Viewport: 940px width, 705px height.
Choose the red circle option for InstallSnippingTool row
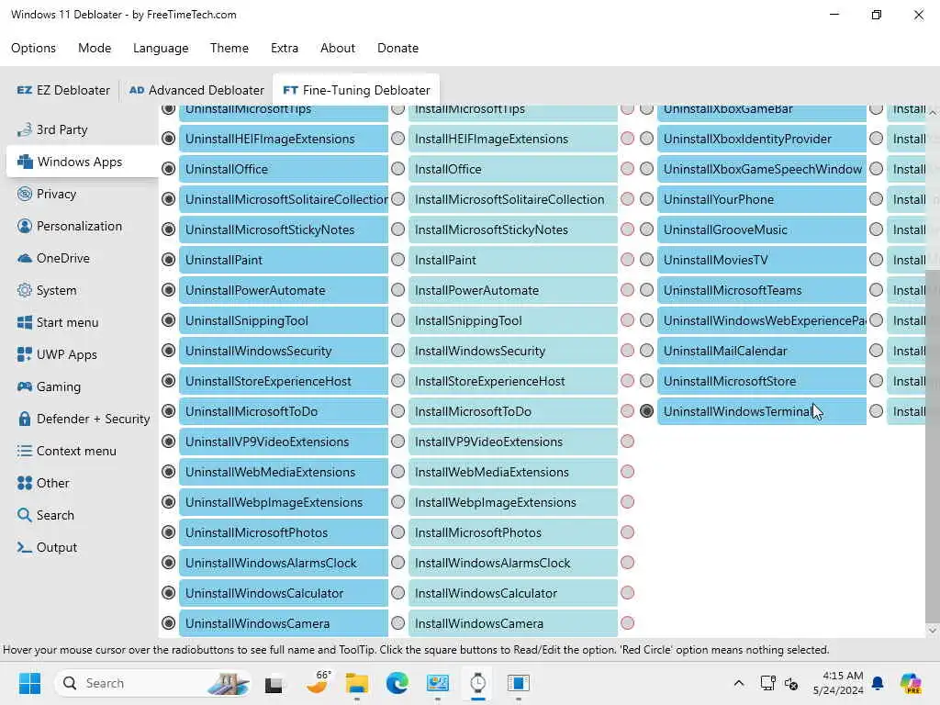[627, 320]
